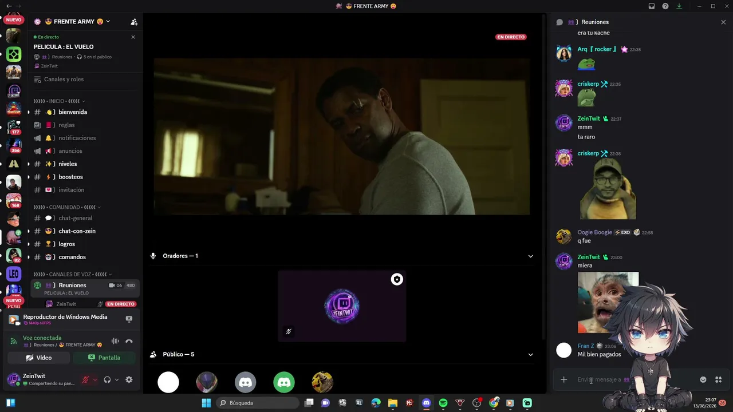The image size is (733, 412).
Task: Open server with 356 unread badge
Action: point(14,145)
